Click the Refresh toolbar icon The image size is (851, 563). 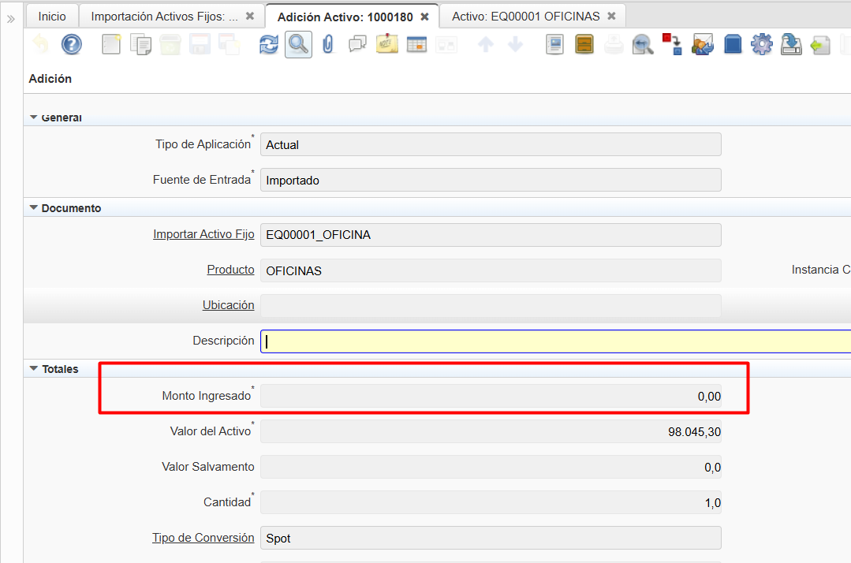click(x=269, y=45)
